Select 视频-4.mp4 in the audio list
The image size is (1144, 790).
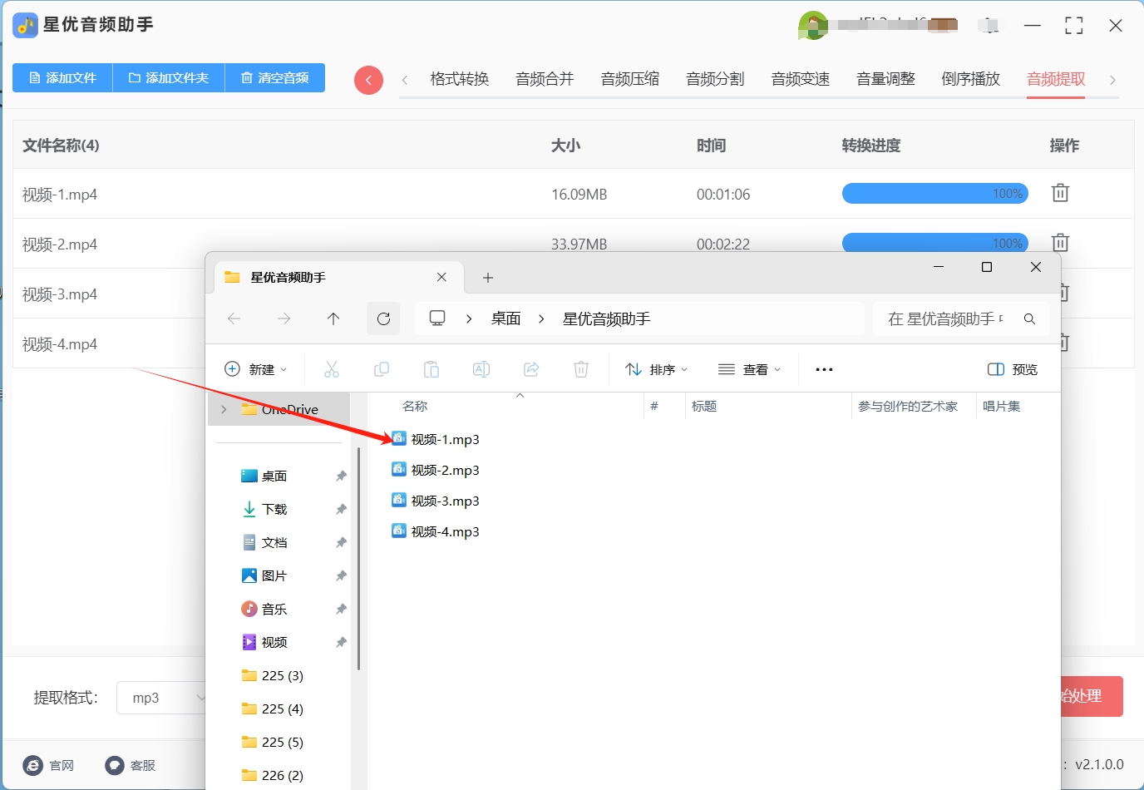coord(60,344)
